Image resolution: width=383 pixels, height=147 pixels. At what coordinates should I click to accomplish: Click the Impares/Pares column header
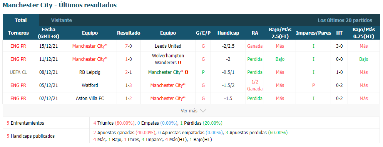coord(313,33)
